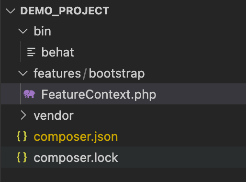Open the behat file
Image resolution: width=246 pixels, height=182 pixels.
(58, 52)
